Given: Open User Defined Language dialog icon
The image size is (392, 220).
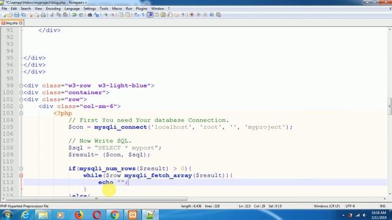Looking at the screenshot, I should 157,15.
